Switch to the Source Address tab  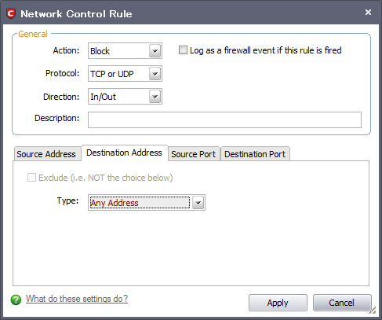pos(47,154)
